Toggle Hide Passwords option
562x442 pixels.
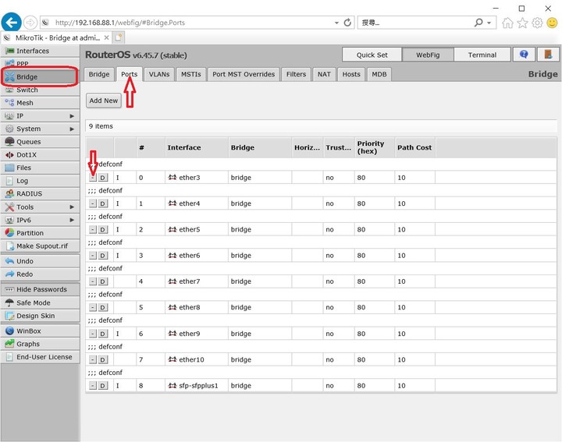coord(40,289)
